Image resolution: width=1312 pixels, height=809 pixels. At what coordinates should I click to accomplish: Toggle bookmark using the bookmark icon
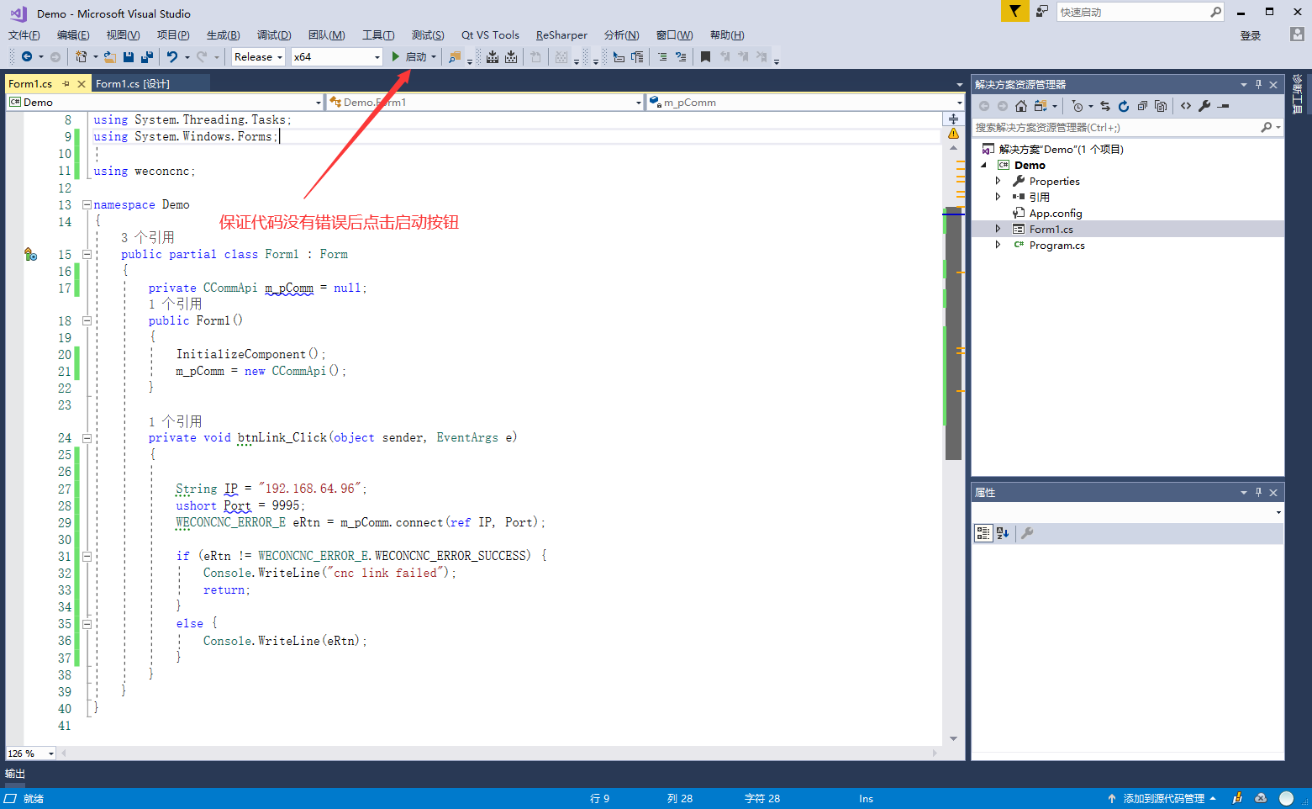tap(705, 57)
